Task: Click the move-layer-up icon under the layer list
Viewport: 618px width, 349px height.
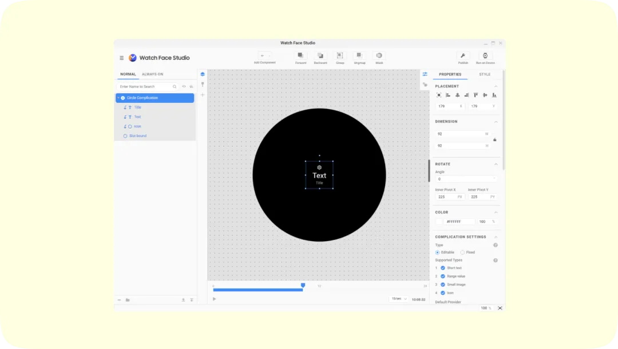Action: pos(183,300)
